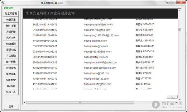Select the 开房查询 button

pos(11,56)
